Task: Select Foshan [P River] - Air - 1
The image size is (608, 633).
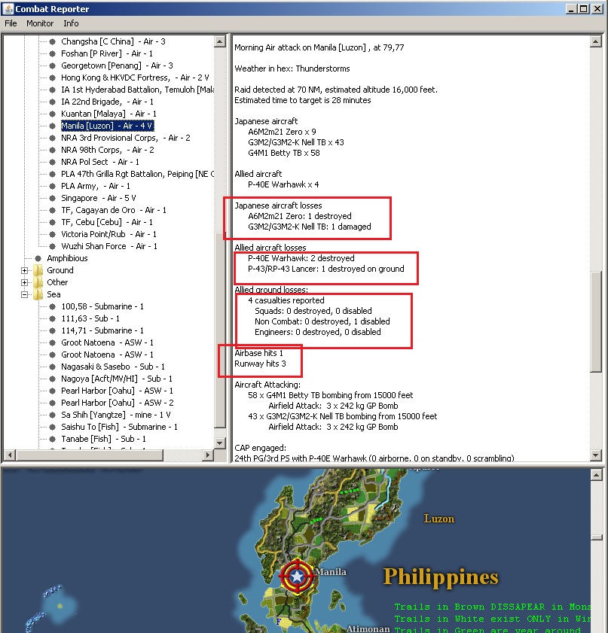Action: click(x=107, y=53)
